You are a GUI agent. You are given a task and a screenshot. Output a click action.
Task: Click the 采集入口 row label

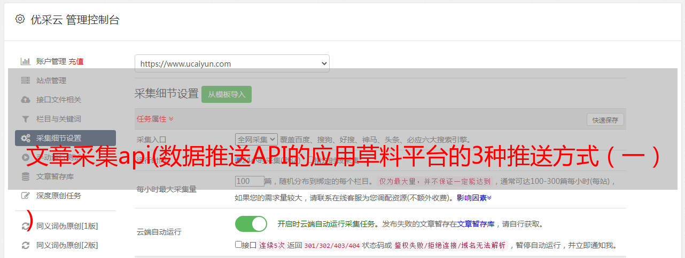(x=152, y=140)
